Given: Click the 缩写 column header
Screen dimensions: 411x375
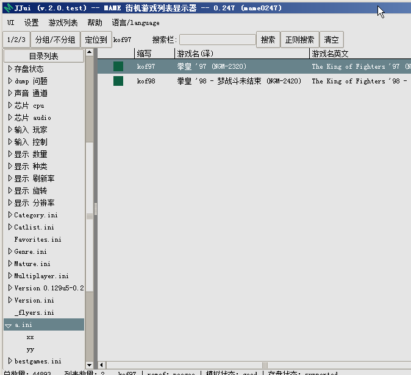Looking at the screenshot, I should [154, 54].
